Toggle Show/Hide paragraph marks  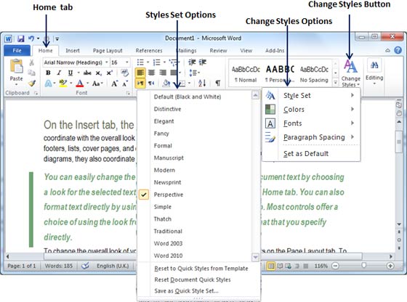click(x=218, y=83)
